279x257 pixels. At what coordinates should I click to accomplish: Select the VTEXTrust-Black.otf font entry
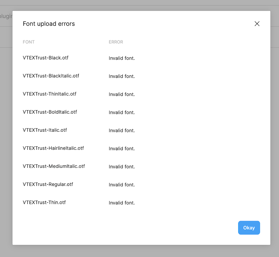click(46, 58)
